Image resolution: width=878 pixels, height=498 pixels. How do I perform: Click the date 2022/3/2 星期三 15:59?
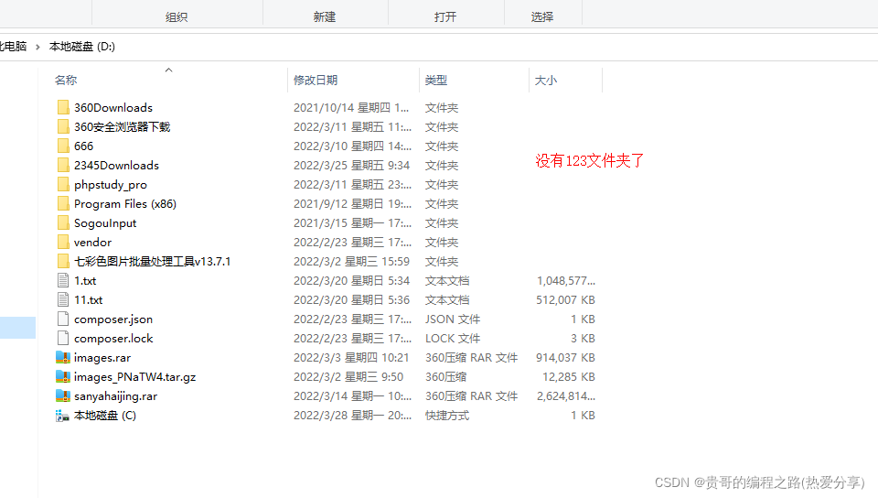351,261
